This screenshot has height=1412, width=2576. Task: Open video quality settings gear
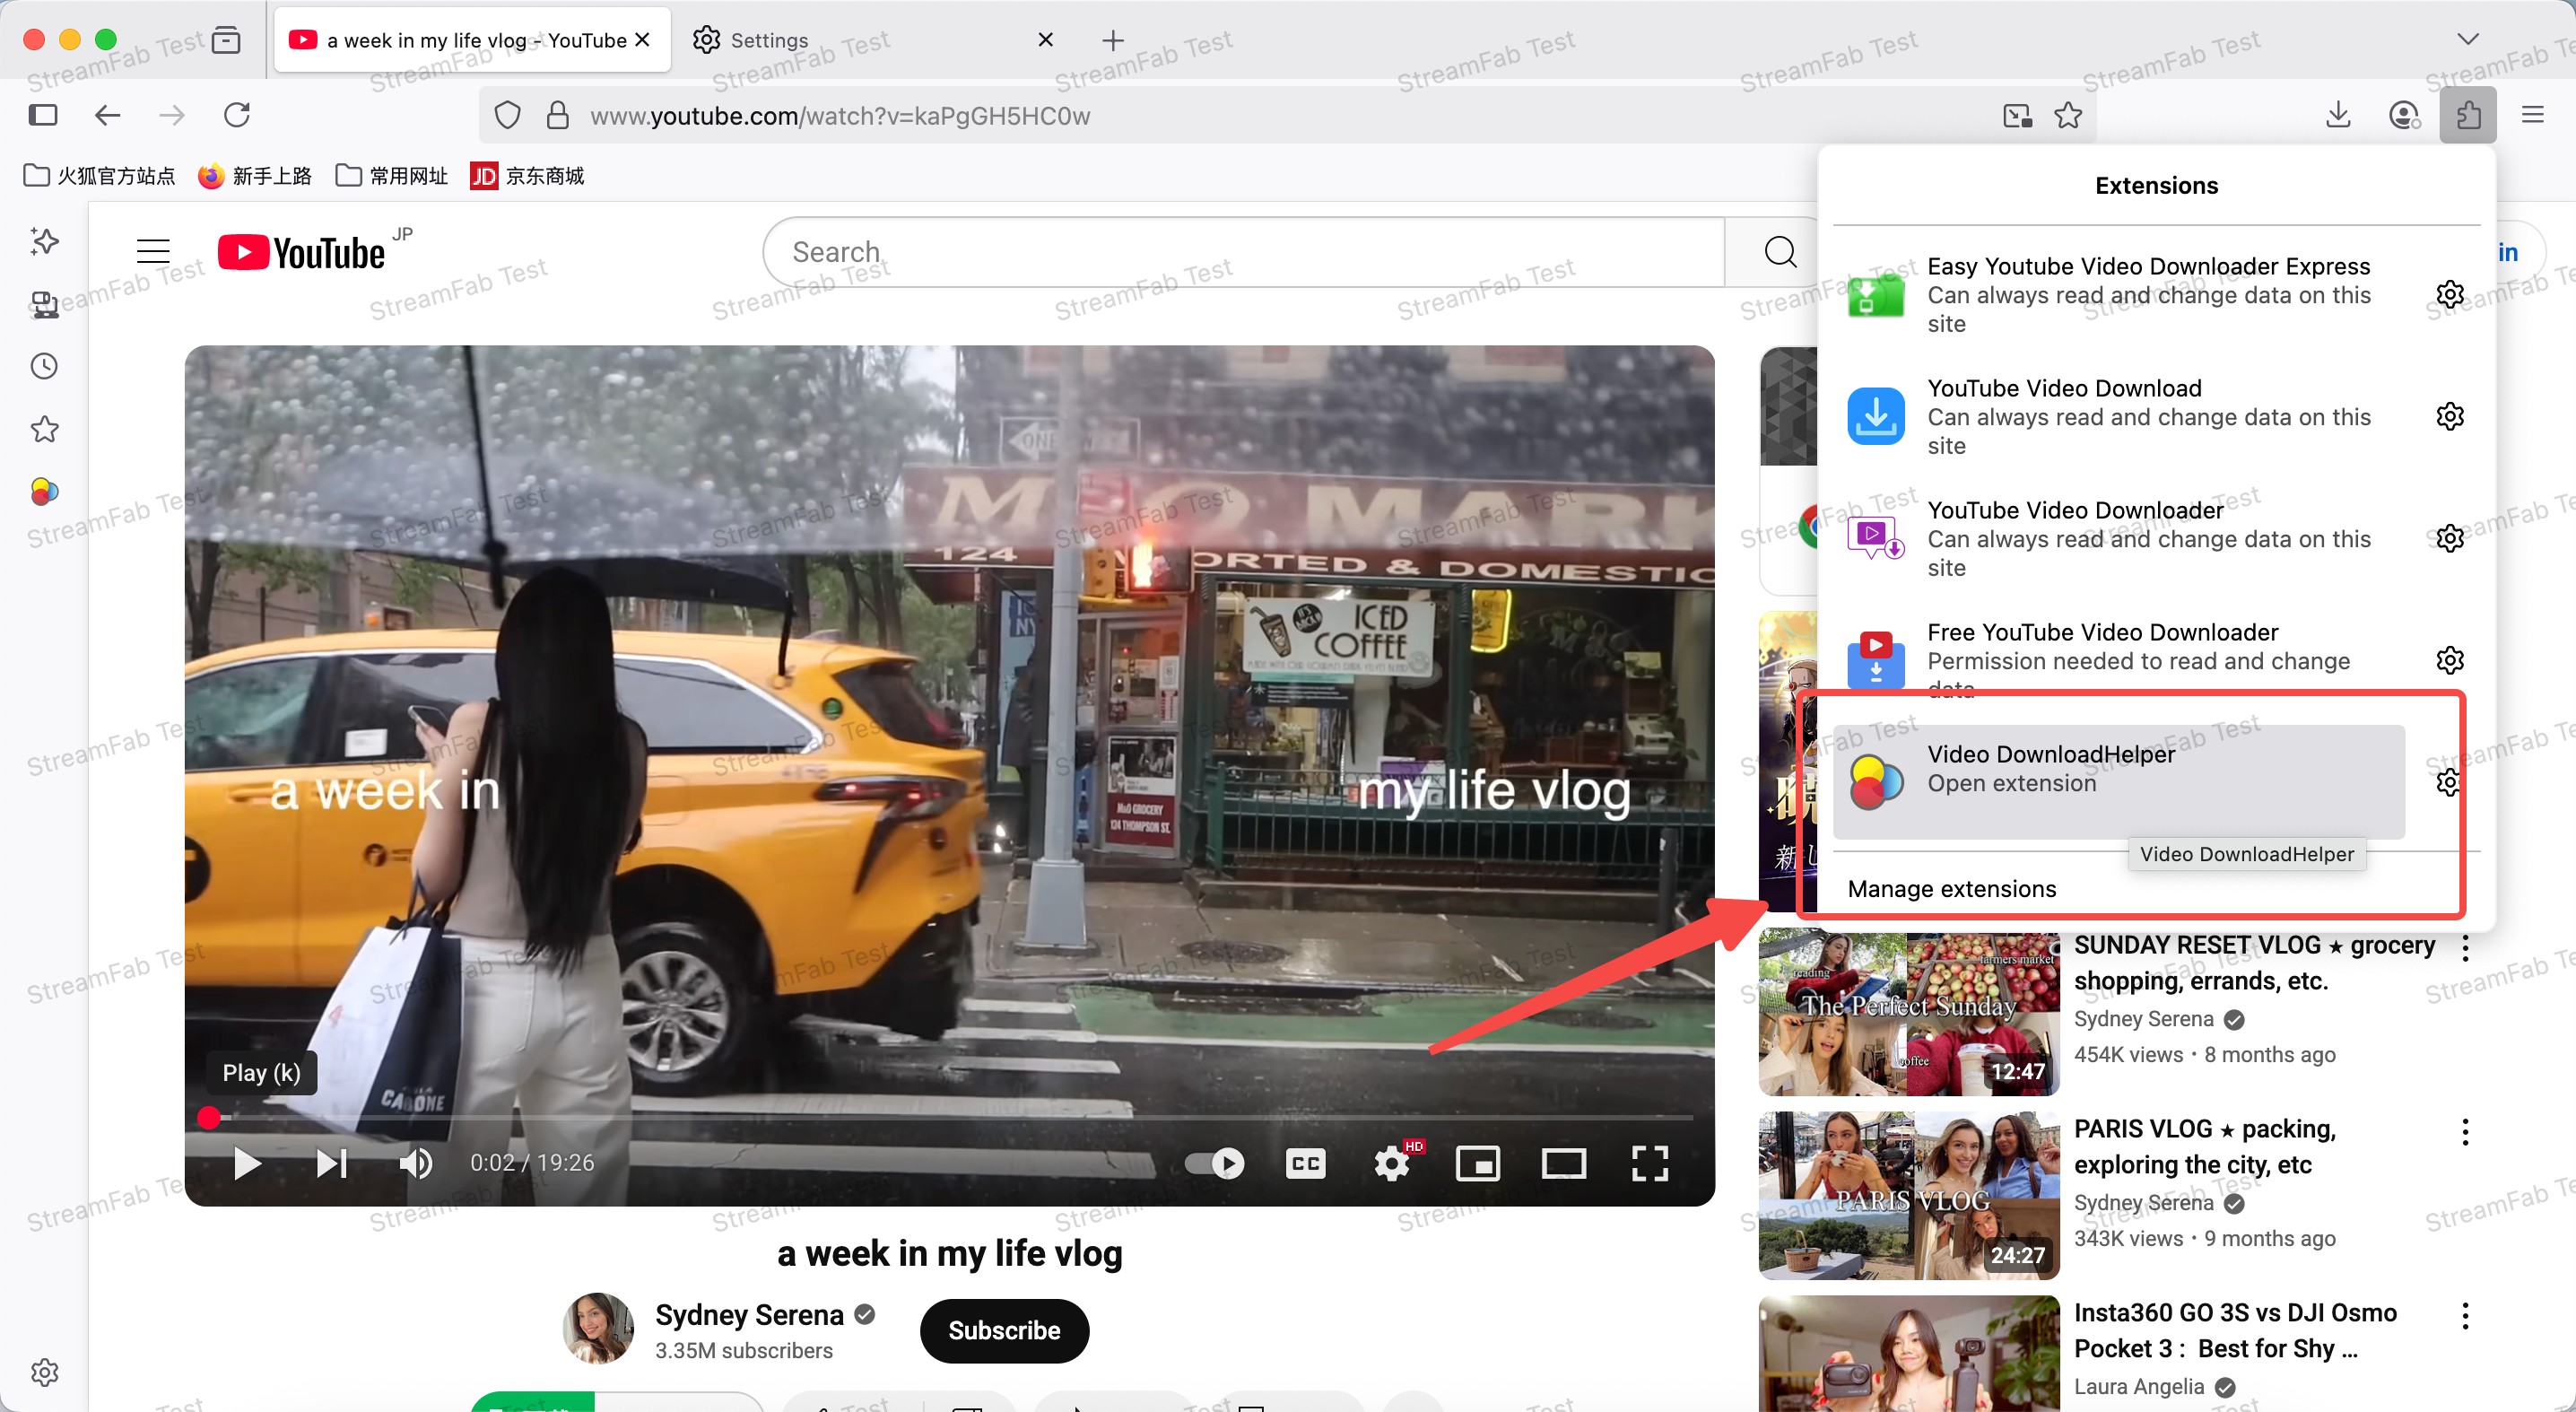1392,1163
